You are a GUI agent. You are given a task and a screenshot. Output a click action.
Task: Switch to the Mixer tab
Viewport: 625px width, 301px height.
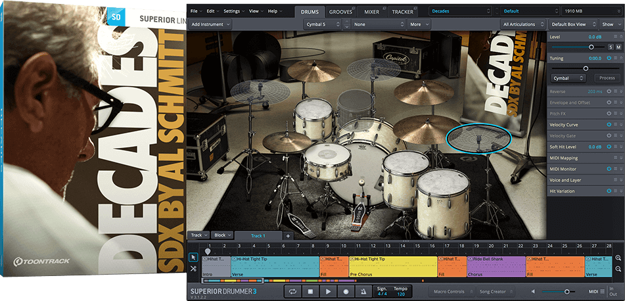click(371, 12)
